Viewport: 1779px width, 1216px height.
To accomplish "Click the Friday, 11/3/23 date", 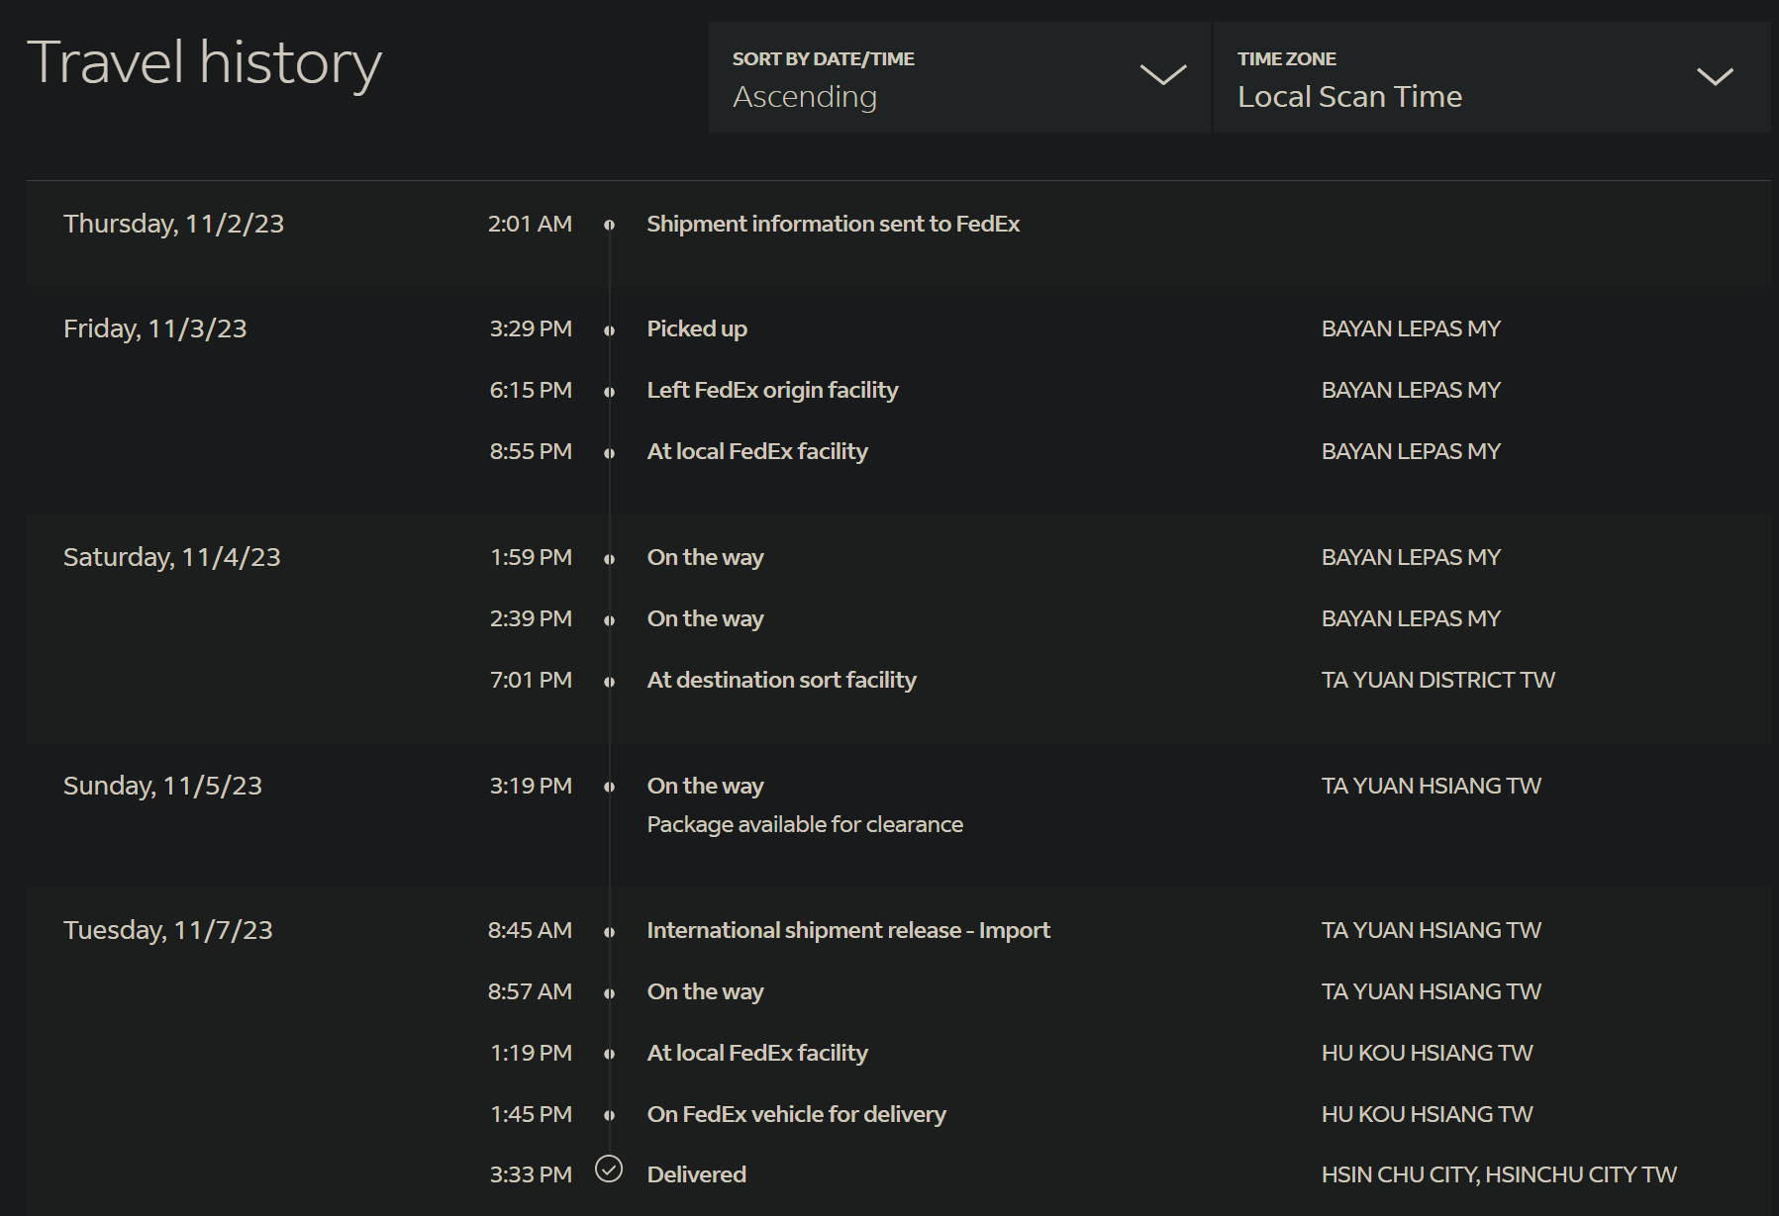I will [154, 329].
